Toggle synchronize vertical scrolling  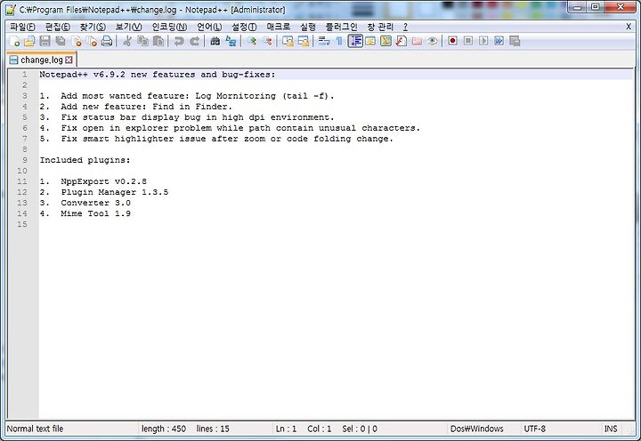coord(288,41)
